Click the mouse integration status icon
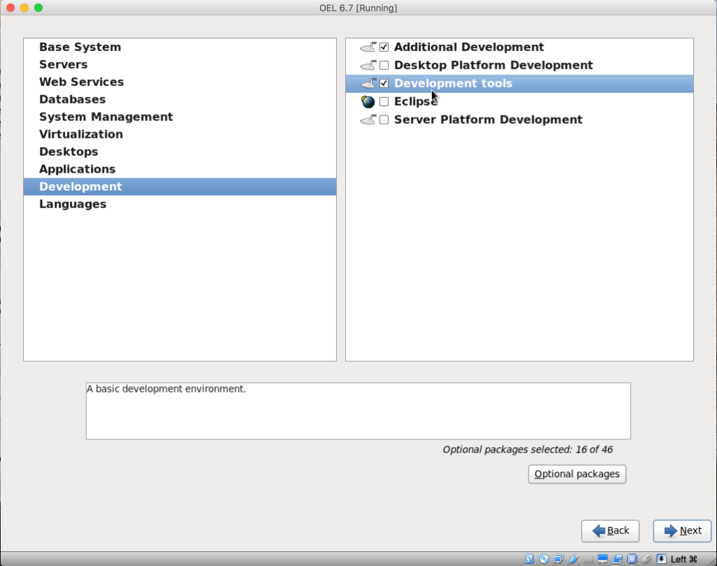The width and height of the screenshot is (717, 566). [x=646, y=559]
